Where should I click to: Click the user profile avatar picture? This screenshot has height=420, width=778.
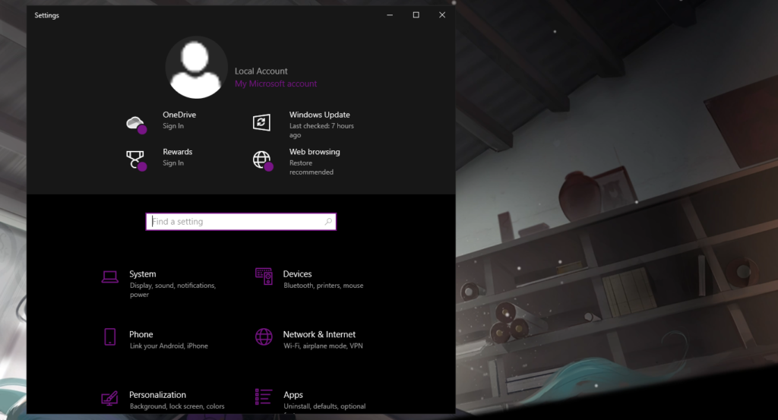tap(197, 68)
